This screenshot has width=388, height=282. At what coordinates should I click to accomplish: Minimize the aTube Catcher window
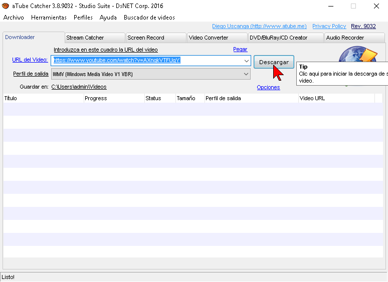[331, 6]
